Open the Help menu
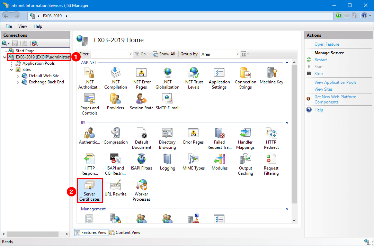 [x=38, y=26]
